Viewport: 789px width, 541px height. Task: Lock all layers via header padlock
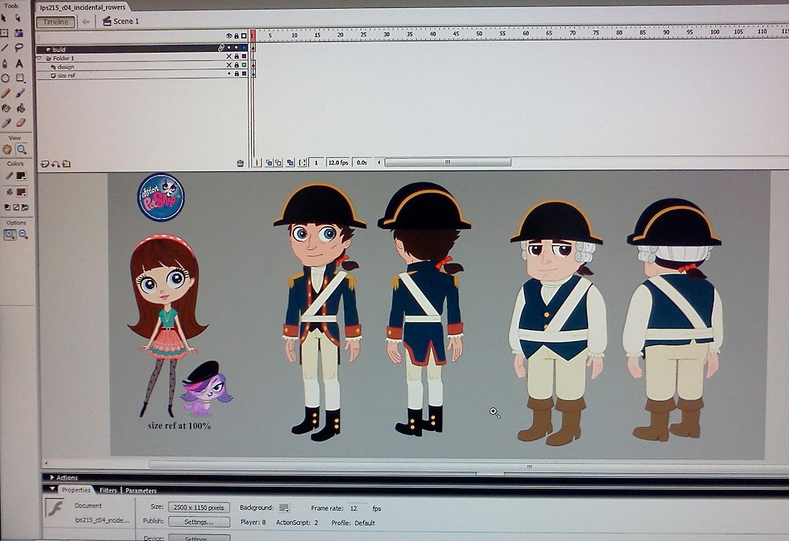tap(236, 36)
